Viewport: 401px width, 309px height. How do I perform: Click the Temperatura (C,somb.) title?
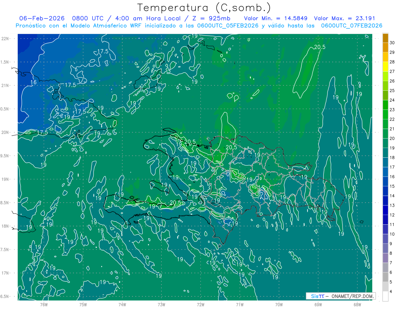point(204,7)
